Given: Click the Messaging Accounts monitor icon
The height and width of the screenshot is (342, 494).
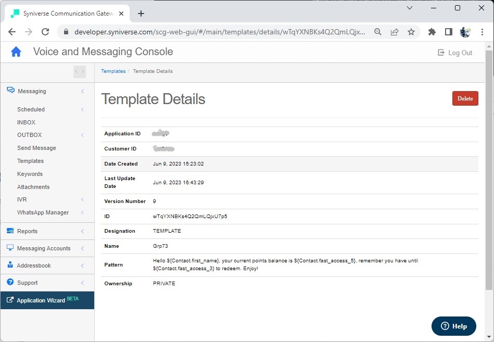Looking at the screenshot, I should [x=10, y=248].
